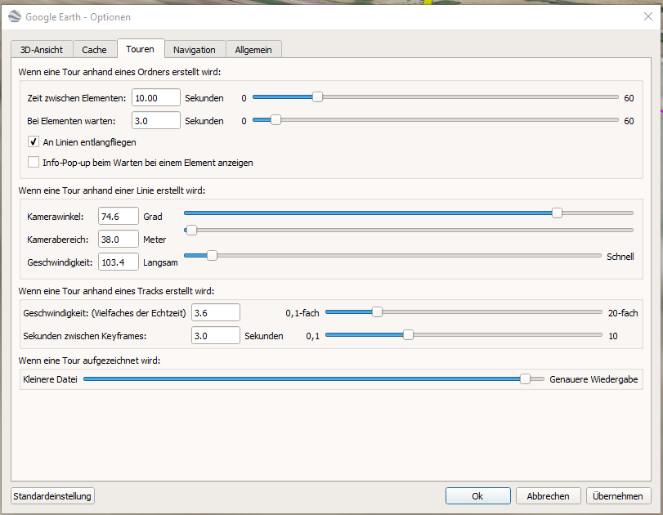The width and height of the screenshot is (663, 515).
Task: Click the 'Google Earth - Optionen' title text
Action: (x=78, y=17)
